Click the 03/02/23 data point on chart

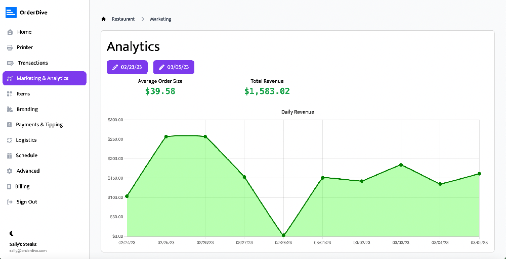(x=362, y=181)
